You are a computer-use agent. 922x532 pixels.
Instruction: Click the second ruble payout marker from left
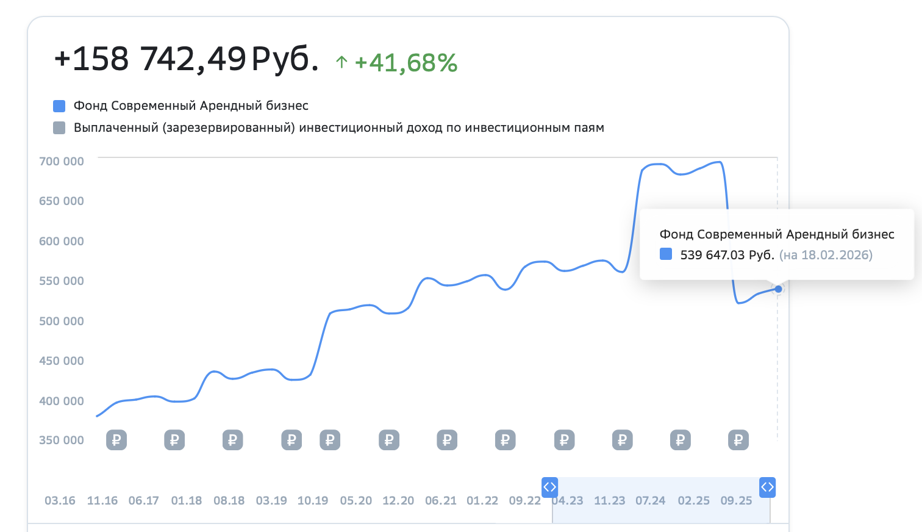coord(174,440)
